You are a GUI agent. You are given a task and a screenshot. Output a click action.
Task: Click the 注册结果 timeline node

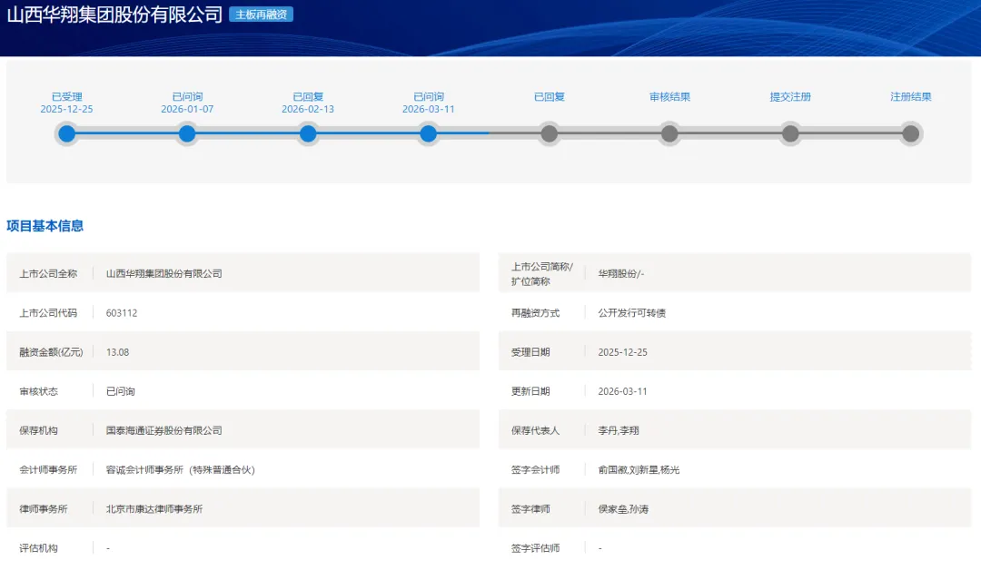(911, 133)
